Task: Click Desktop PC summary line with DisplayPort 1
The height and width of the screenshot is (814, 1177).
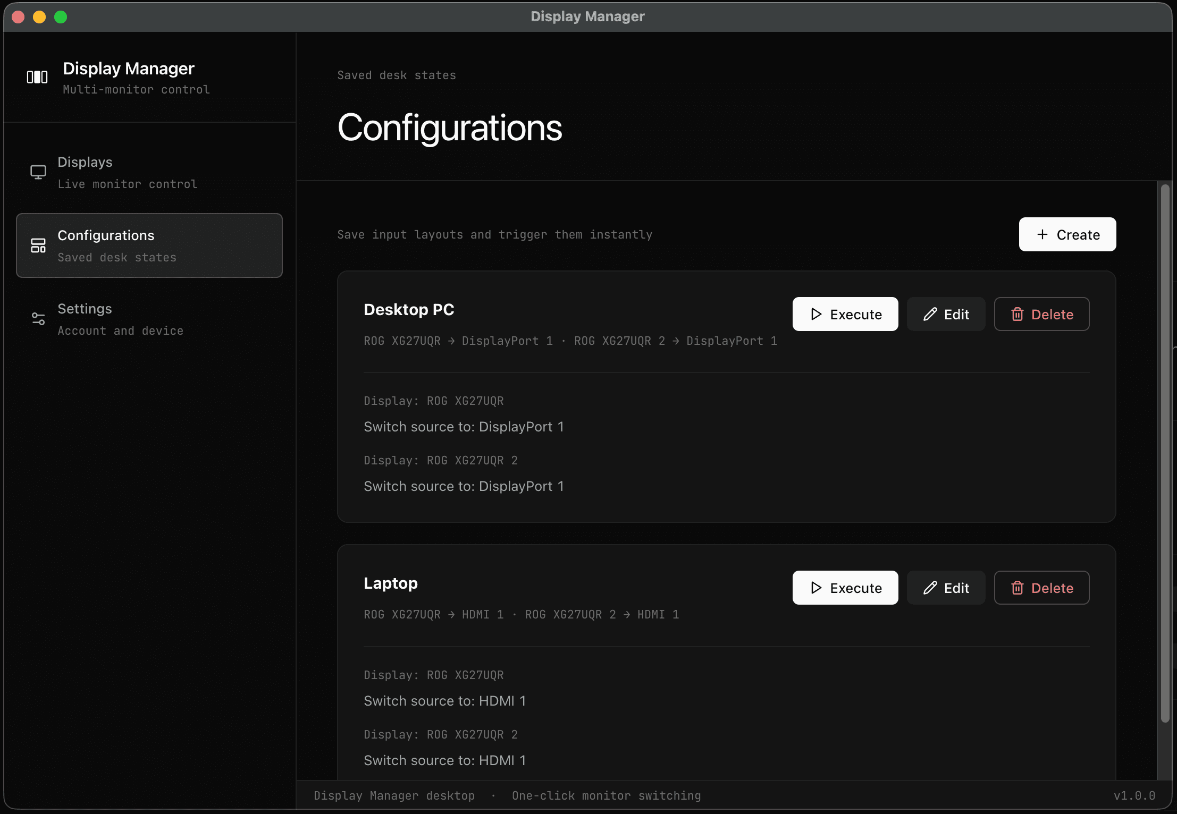Action: (x=570, y=341)
